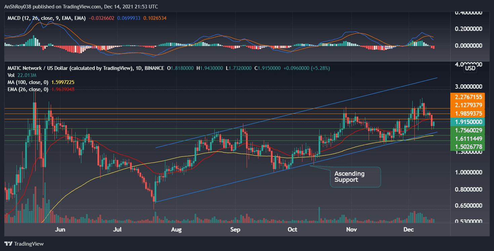The width and height of the screenshot is (494, 251).
Task: Select the Dec label on the time axis
Action: coord(409,229)
